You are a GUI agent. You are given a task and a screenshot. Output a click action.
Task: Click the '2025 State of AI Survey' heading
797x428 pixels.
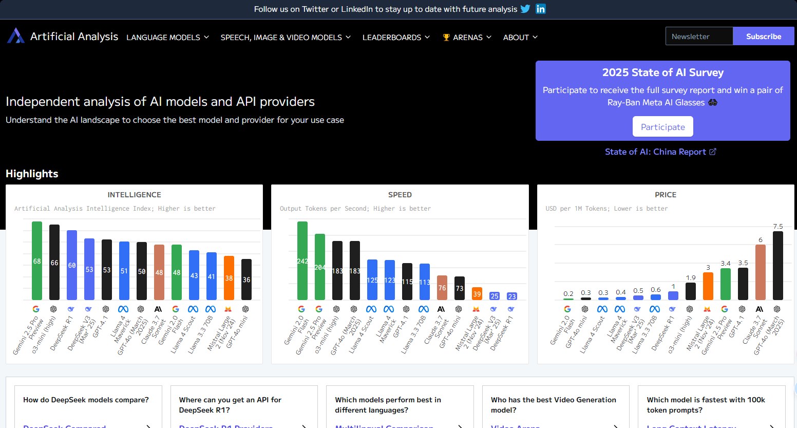point(663,72)
